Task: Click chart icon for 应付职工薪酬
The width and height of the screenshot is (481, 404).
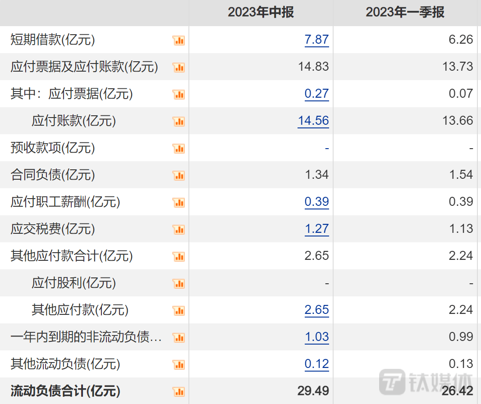Action: click(x=179, y=203)
